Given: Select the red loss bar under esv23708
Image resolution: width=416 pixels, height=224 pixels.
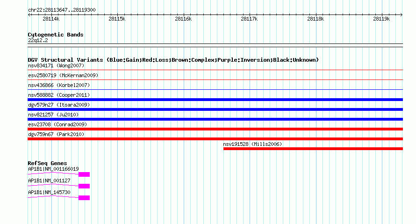Looking at the screenshot, I should coord(215,129).
